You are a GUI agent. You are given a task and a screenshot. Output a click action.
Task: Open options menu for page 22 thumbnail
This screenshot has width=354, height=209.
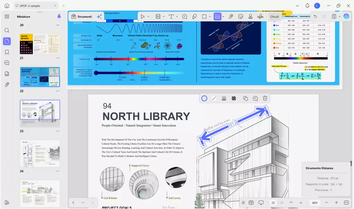(x=58, y=91)
